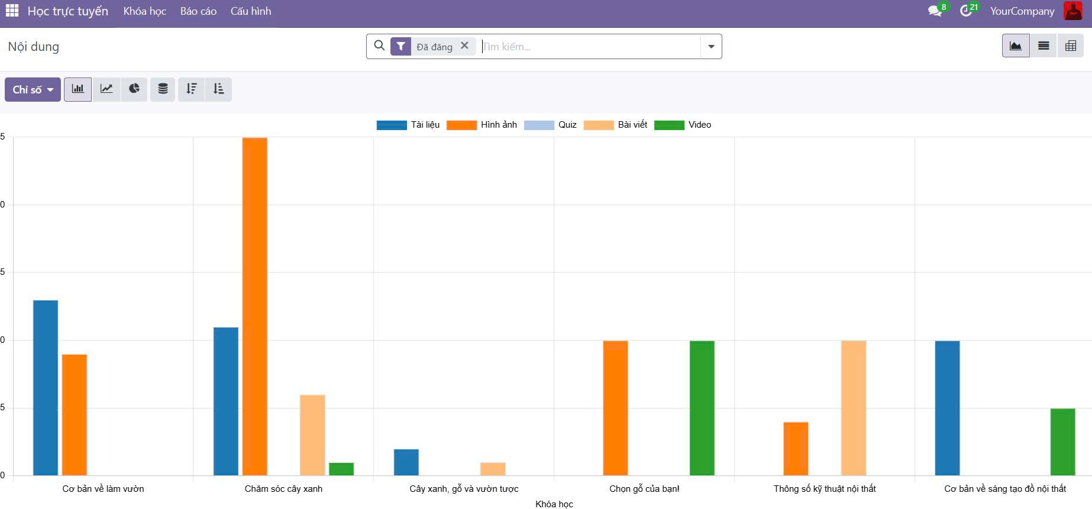Open the activities clock icon

pyautogui.click(x=965, y=11)
